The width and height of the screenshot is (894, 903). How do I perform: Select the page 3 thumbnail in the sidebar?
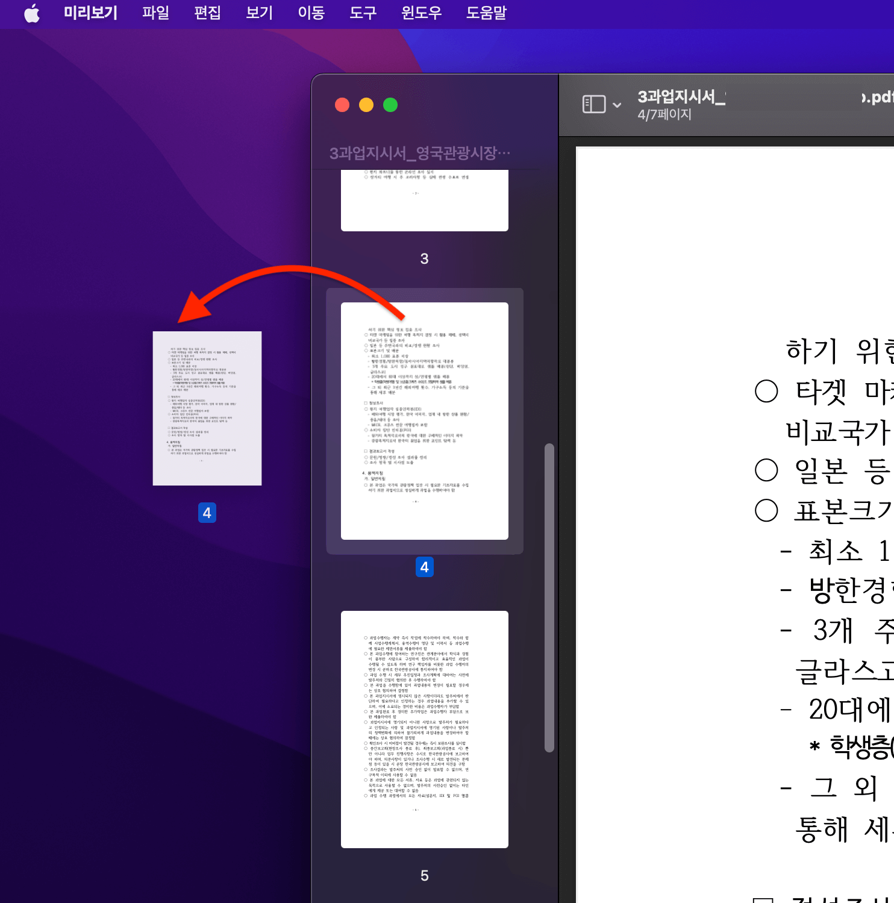click(x=425, y=199)
